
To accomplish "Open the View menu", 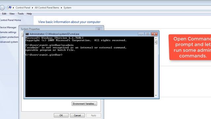I will [x=12, y=14].
